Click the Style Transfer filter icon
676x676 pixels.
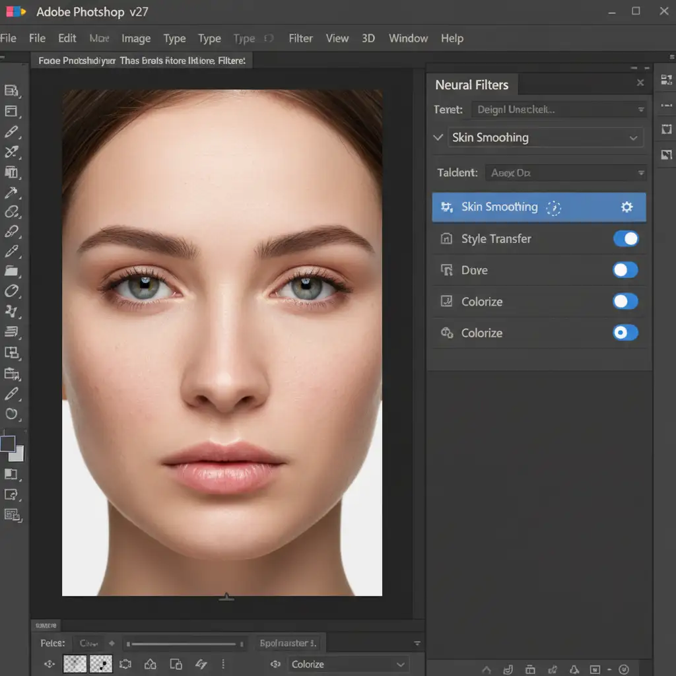(446, 239)
